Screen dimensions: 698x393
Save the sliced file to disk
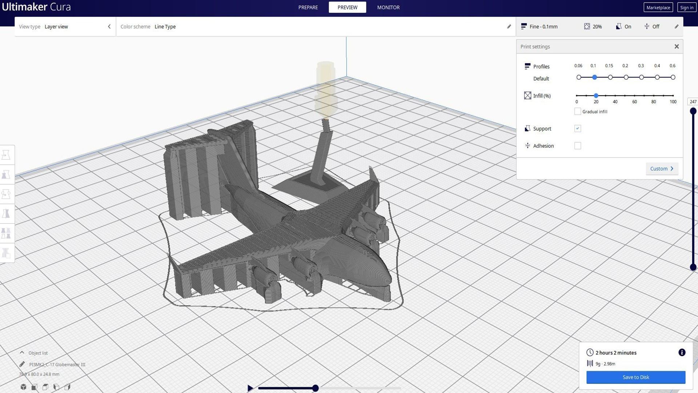point(636,377)
